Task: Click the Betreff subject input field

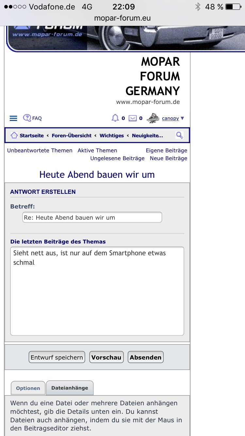Action: (92, 218)
